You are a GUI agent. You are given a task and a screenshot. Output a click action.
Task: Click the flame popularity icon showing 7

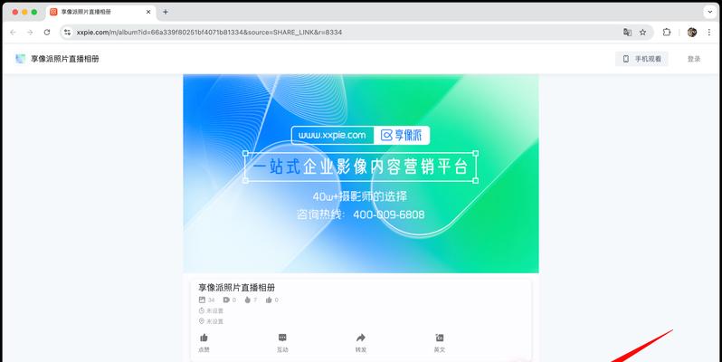coord(247,300)
